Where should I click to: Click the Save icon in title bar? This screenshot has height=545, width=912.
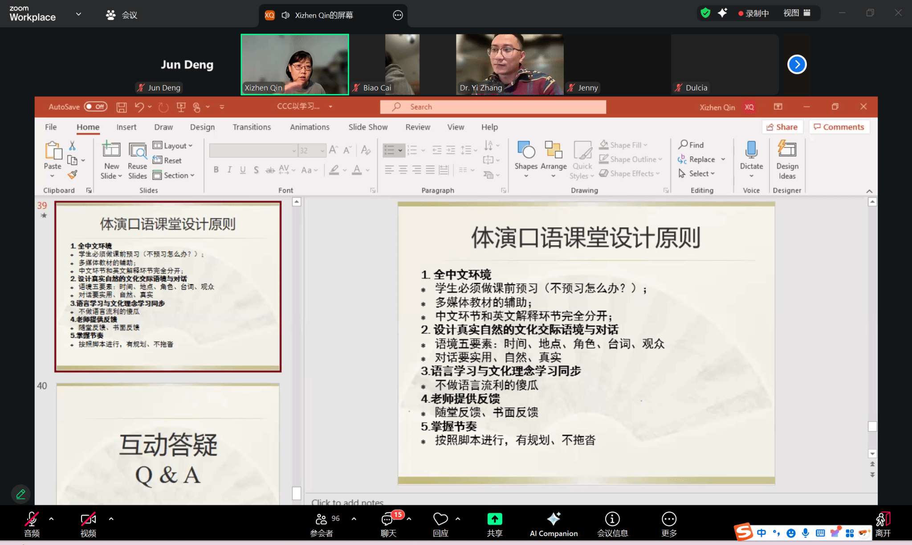point(122,107)
